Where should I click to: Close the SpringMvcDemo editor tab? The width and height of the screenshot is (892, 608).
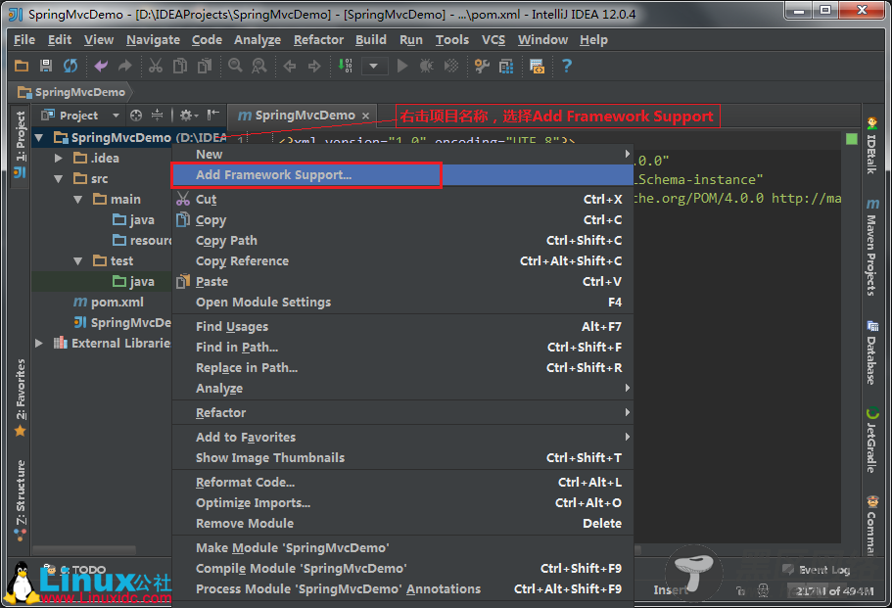point(366,117)
